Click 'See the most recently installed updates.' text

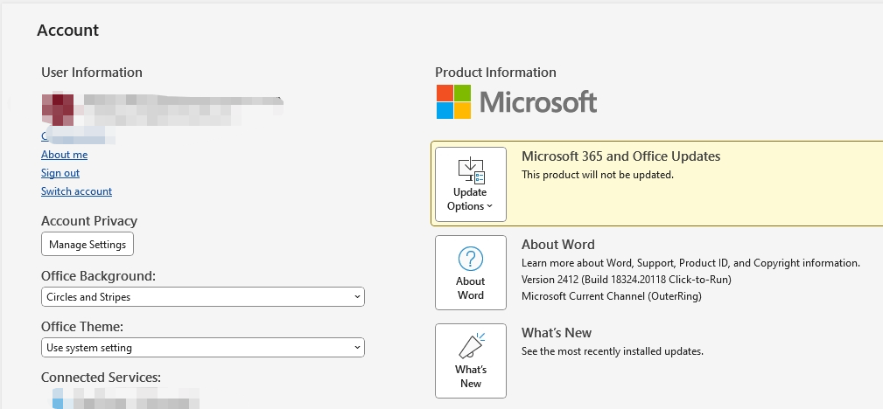click(612, 351)
